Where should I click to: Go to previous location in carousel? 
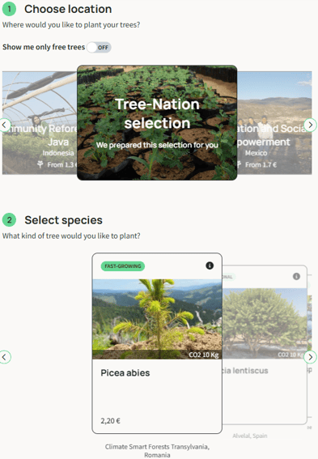point(4,125)
